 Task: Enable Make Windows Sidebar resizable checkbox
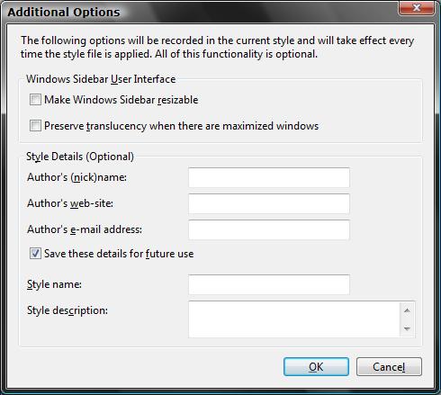point(35,100)
